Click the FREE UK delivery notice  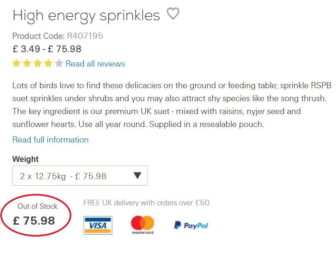146,203
